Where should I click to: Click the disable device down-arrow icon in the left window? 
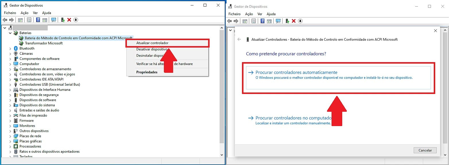pos(76,20)
